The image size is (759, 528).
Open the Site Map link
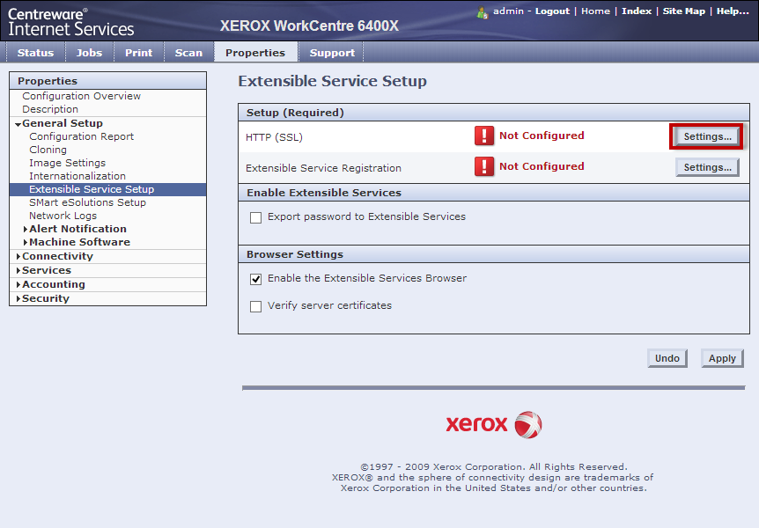click(x=683, y=11)
